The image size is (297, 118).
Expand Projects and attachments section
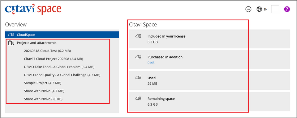37,43
